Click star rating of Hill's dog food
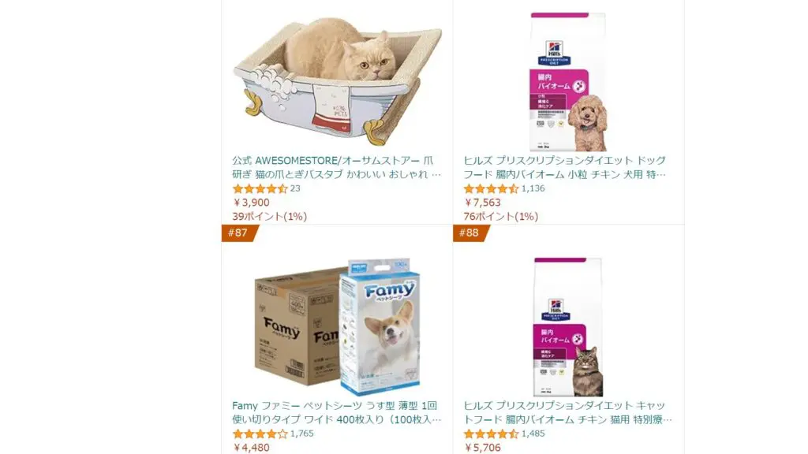This screenshot has height=454, width=808. pos(491,188)
